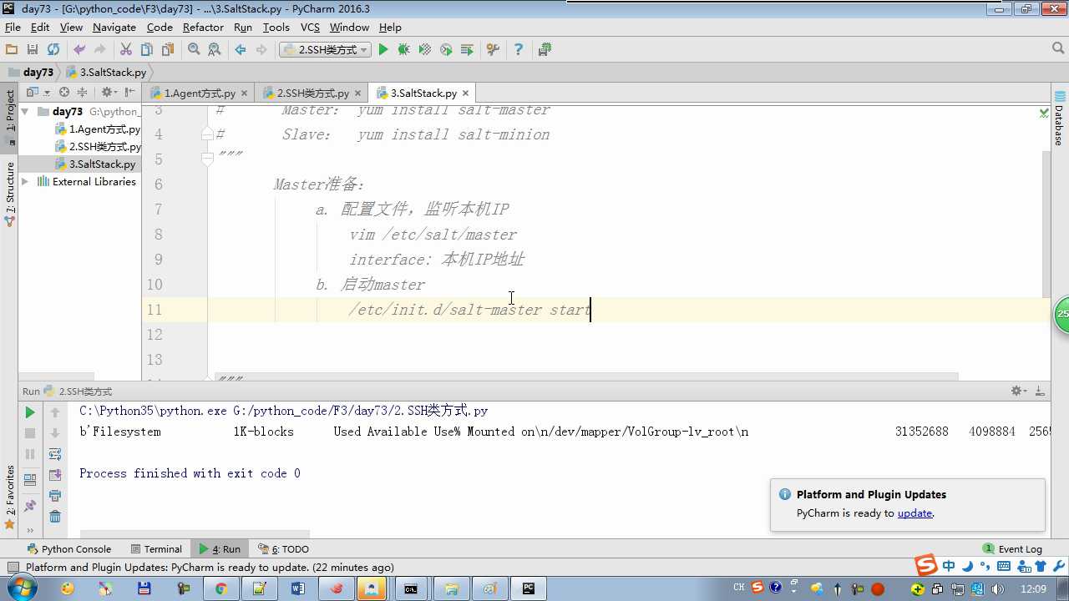This screenshot has width=1069, height=601.
Task: Run the configuration with the green play icon
Action: point(383,50)
